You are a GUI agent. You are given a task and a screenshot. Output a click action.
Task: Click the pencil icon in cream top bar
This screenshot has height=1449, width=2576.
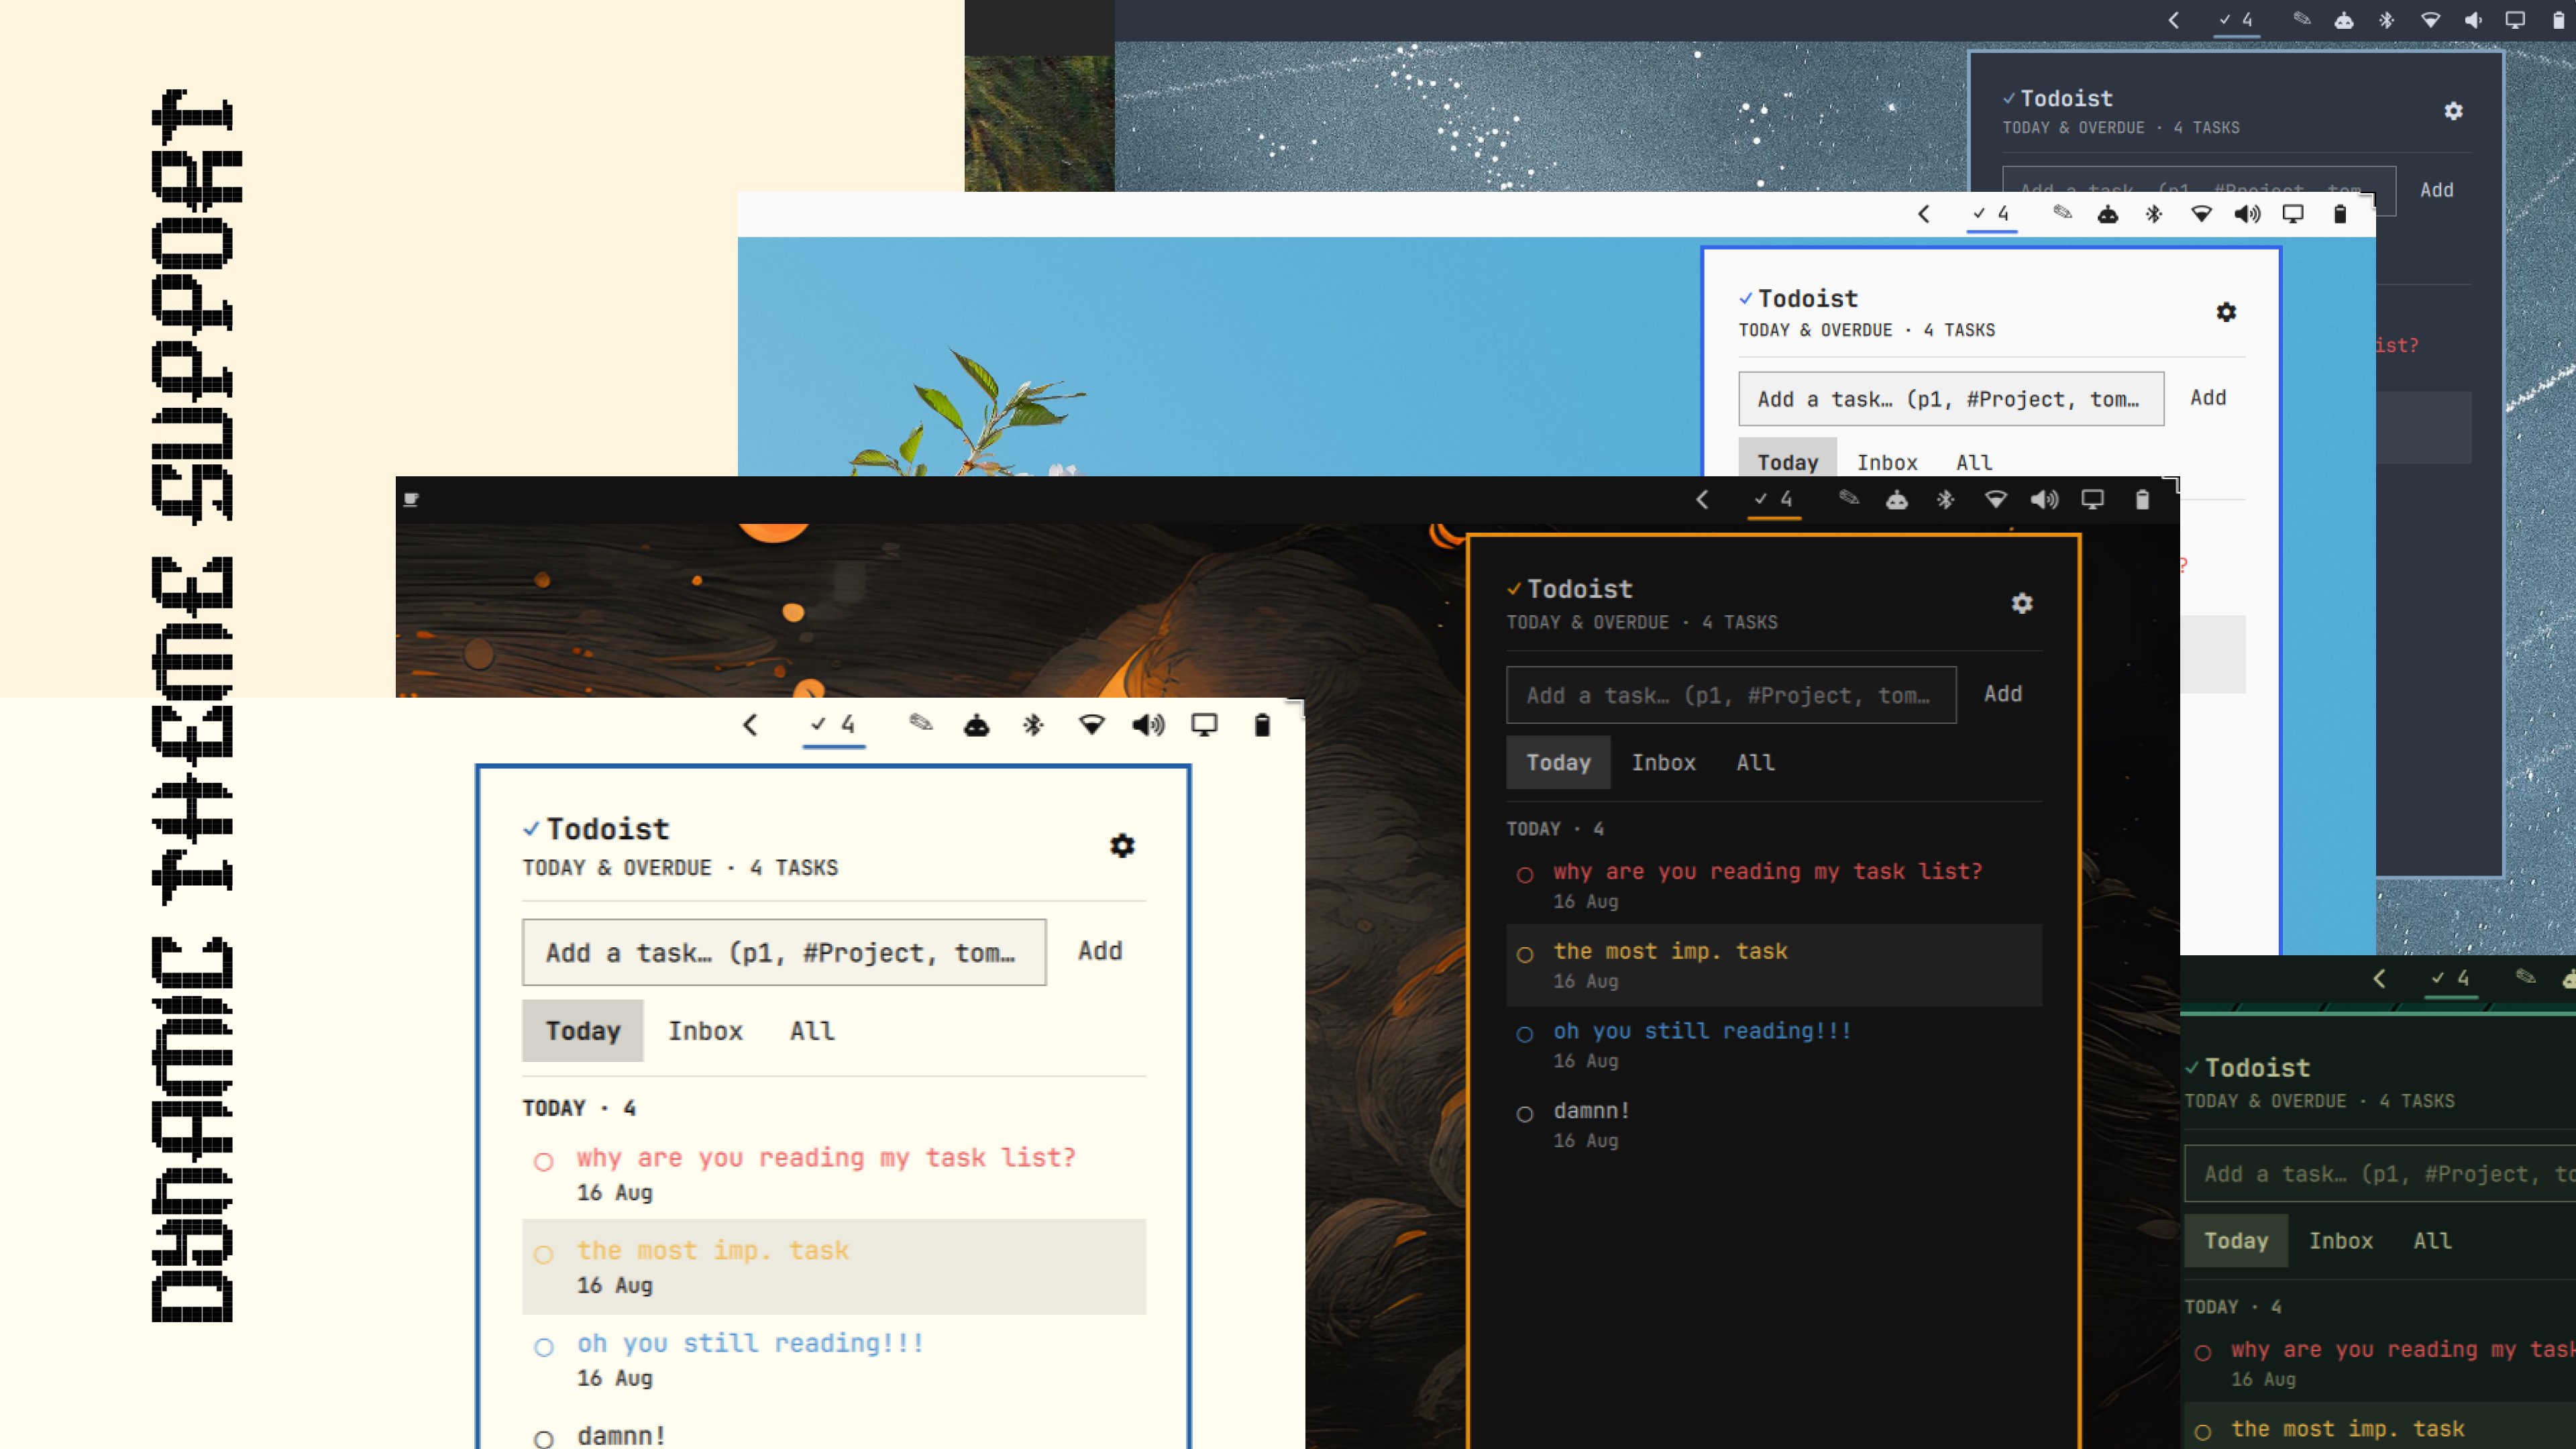pyautogui.click(x=921, y=722)
